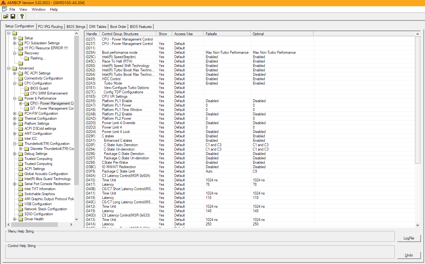The height and width of the screenshot is (264, 425).
Task: Switch to the BIOS Features tab
Action: [x=141, y=27]
